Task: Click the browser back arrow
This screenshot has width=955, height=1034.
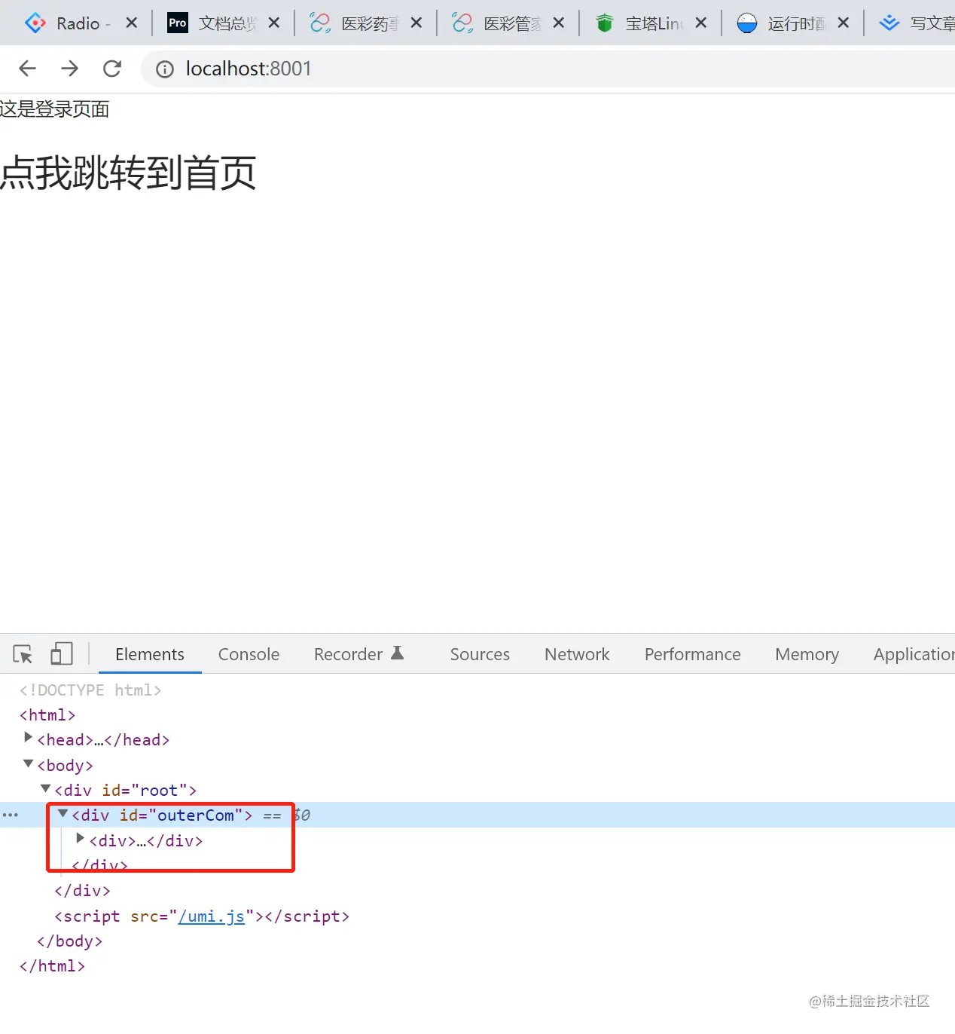Action: pyautogui.click(x=27, y=69)
